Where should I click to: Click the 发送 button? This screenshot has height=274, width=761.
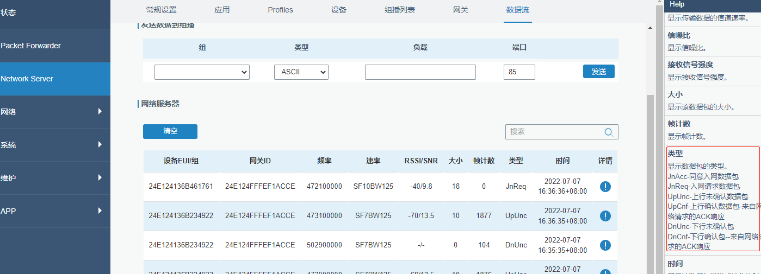[599, 72]
